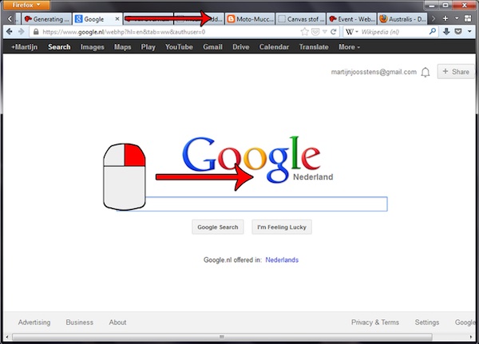Switch to the Canvas stof tab
Screen dimensions: 479x344
301,19
